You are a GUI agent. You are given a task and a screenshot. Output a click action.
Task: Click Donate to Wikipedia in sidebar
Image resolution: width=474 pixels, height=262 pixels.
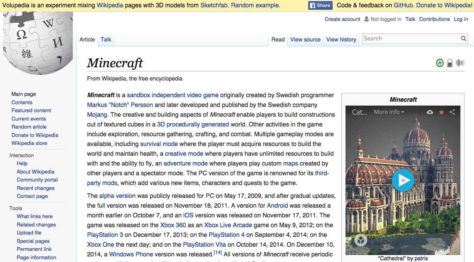[x=35, y=135]
